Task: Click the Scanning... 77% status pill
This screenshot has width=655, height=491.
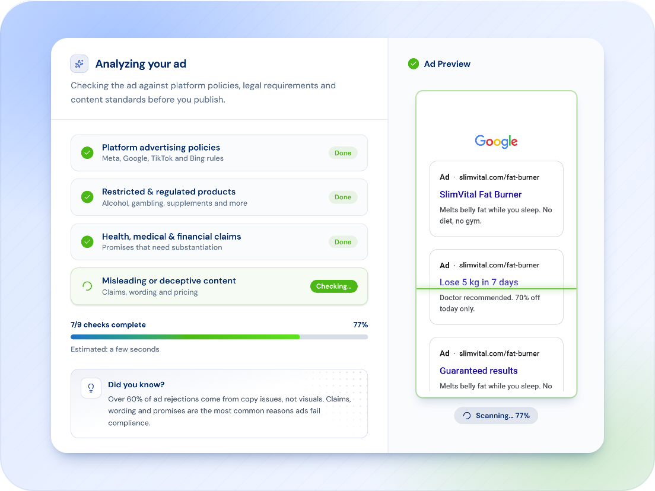Action: point(496,416)
